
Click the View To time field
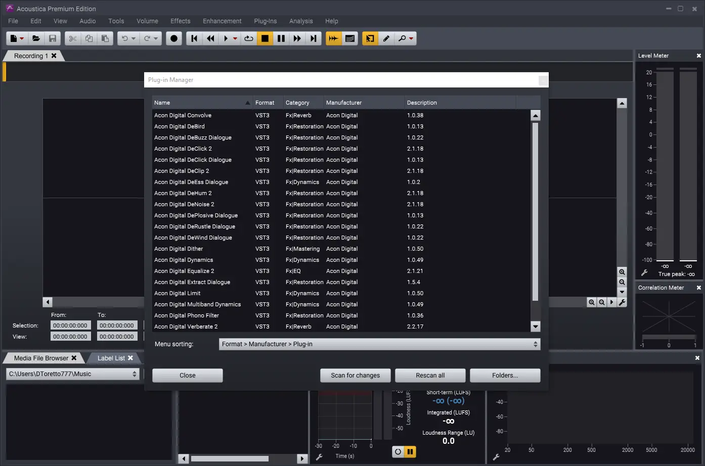pos(117,337)
